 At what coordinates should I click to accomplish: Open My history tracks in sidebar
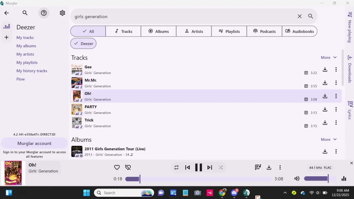(x=32, y=71)
